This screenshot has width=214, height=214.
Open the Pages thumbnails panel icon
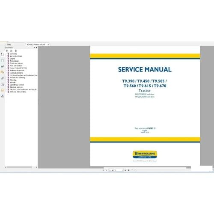click(x=2, y=60)
